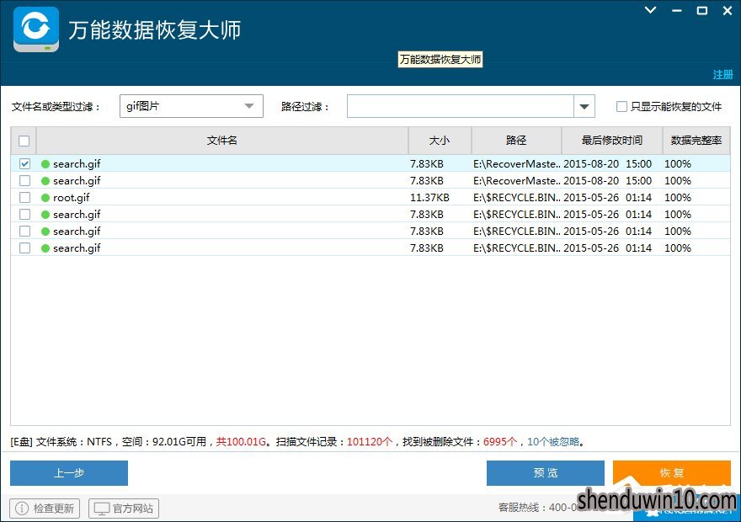Click the 11.37KB size cell
The image size is (741, 522).
tap(429, 198)
